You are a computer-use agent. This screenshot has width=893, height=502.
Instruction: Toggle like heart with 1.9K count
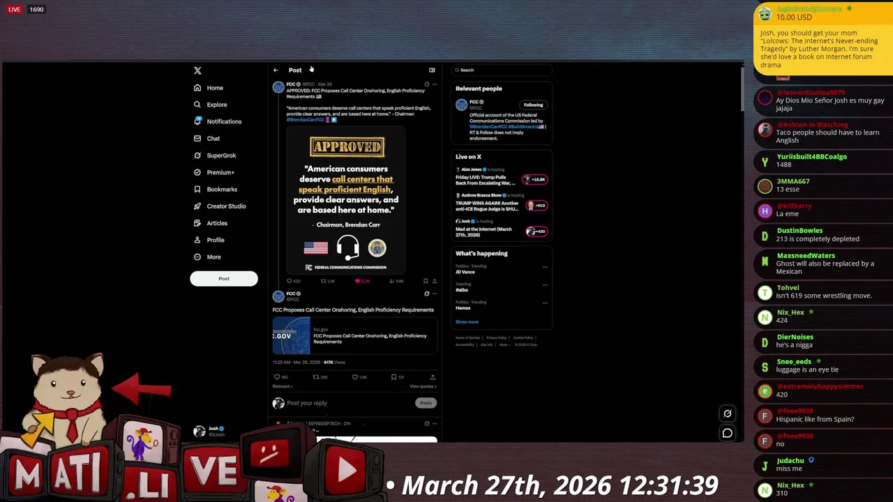tap(361, 377)
